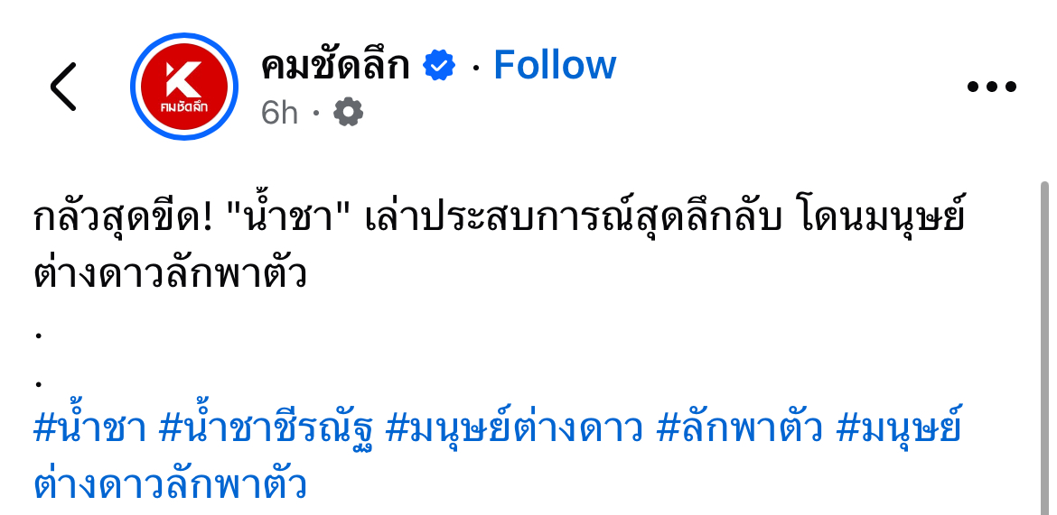Click the black caption text ต่างดาวลักพาตัว

170,274
